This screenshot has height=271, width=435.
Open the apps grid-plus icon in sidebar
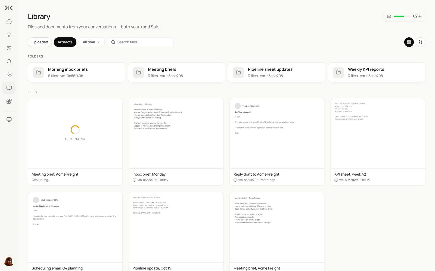(9, 101)
